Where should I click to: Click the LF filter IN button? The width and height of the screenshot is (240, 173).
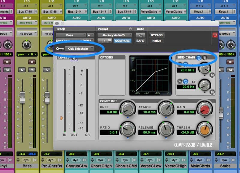[x=212, y=92]
